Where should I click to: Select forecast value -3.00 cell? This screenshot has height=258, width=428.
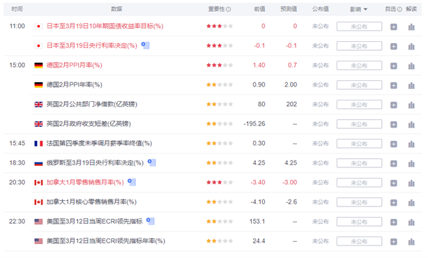pyautogui.click(x=289, y=183)
